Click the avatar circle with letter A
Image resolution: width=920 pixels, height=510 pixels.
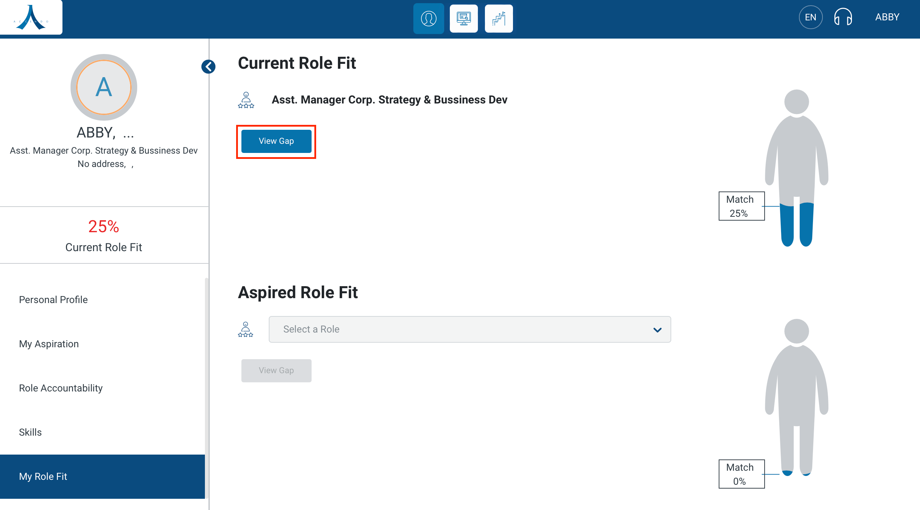coord(104,87)
